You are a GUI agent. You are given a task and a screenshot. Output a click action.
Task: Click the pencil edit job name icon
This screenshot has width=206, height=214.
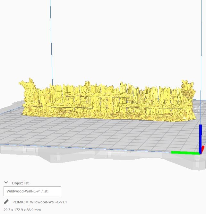6,202
